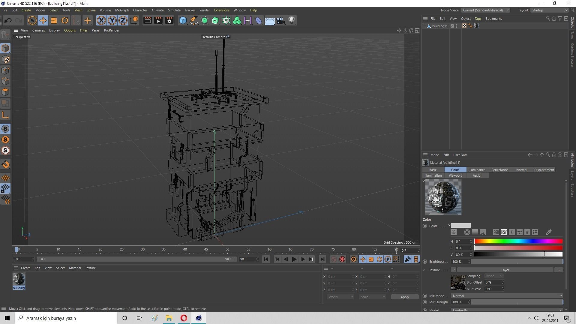The height and width of the screenshot is (324, 576).
Task: Click the Layer texture button
Action: click(x=505, y=270)
